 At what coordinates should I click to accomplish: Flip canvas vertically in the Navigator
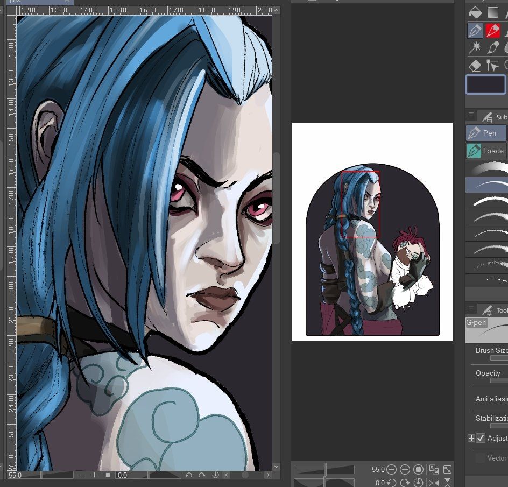click(447, 483)
